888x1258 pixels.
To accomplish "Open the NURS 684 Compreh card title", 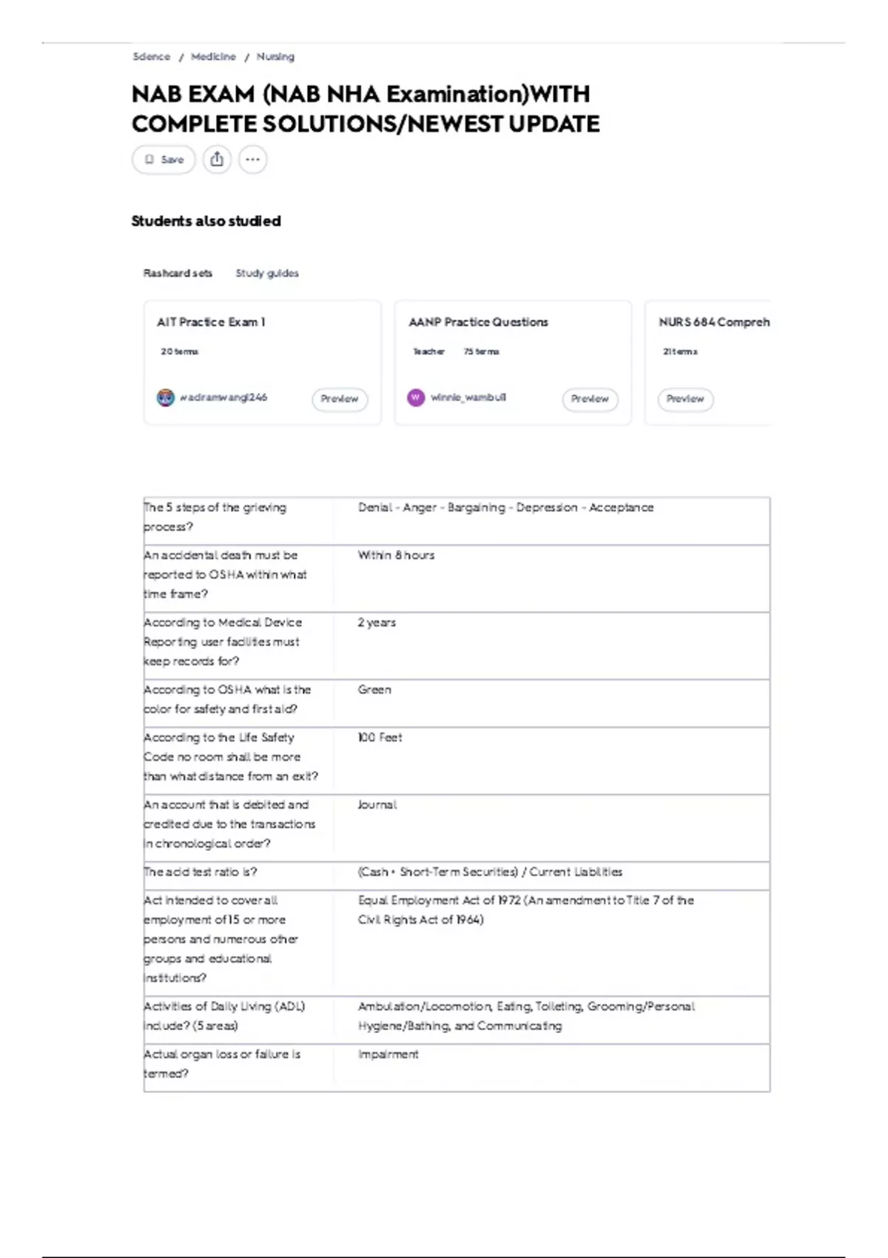I will (714, 322).
